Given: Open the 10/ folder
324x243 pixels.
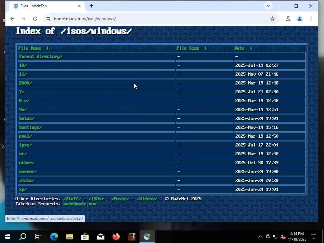Looking at the screenshot, I should [x=23, y=65].
